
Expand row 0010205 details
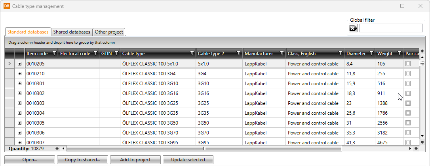20,63
